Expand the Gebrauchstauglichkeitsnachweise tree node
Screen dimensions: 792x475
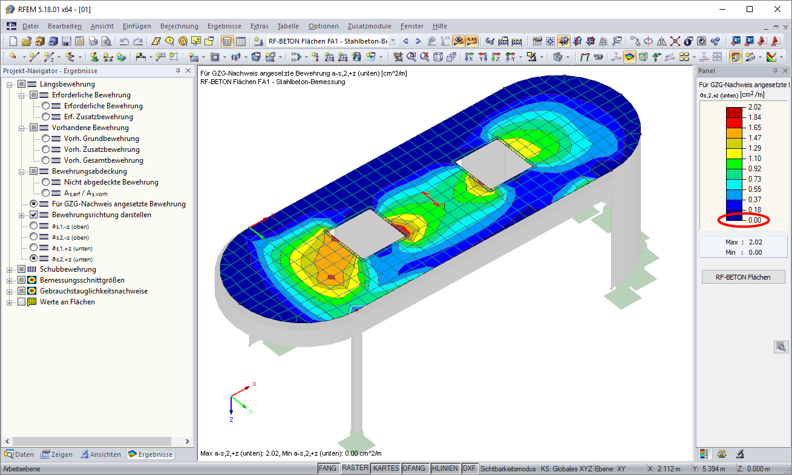point(10,291)
